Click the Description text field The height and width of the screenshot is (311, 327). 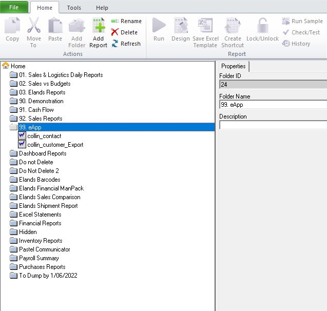(x=272, y=125)
